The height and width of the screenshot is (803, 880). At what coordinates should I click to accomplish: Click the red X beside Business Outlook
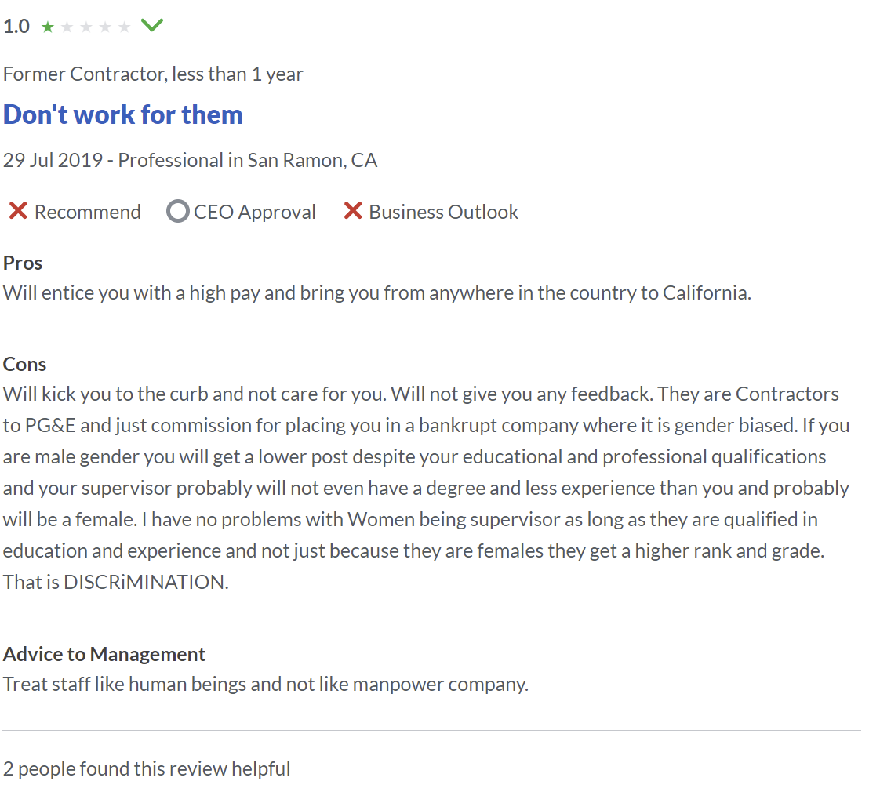tap(352, 211)
